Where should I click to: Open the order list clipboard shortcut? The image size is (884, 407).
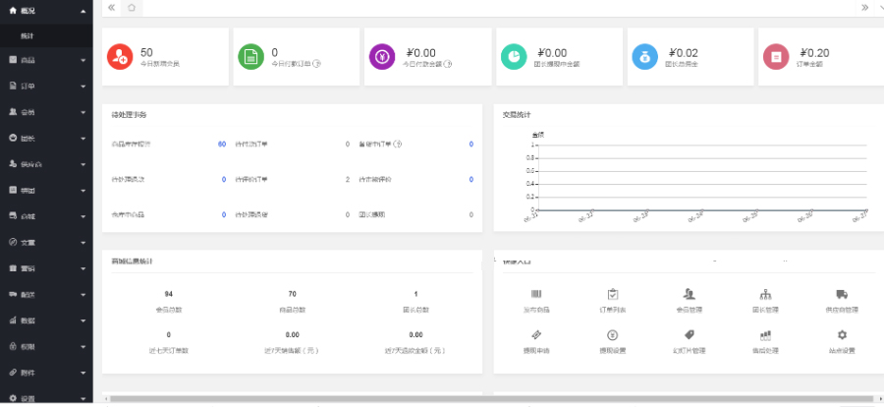[x=612, y=295]
